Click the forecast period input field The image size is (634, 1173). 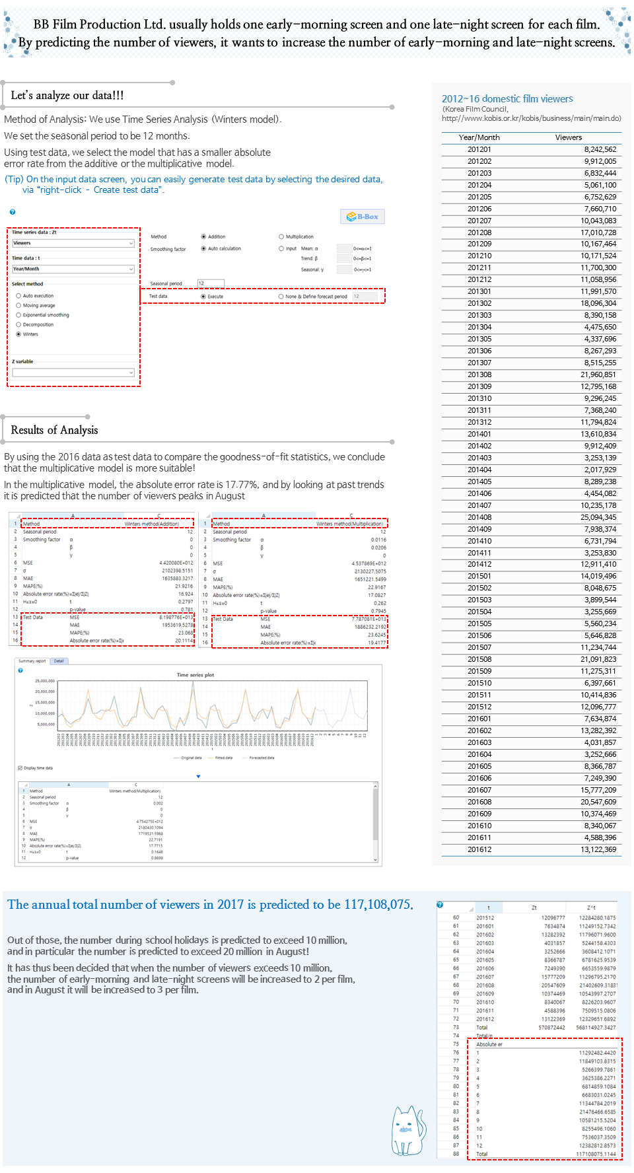pos(366,297)
